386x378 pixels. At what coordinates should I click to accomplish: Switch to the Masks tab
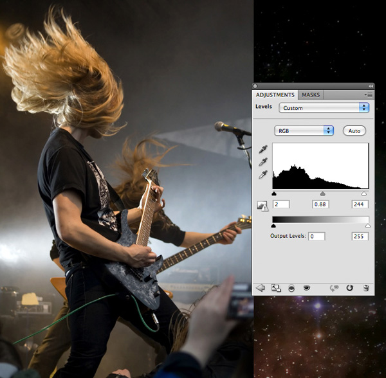pyautogui.click(x=311, y=95)
